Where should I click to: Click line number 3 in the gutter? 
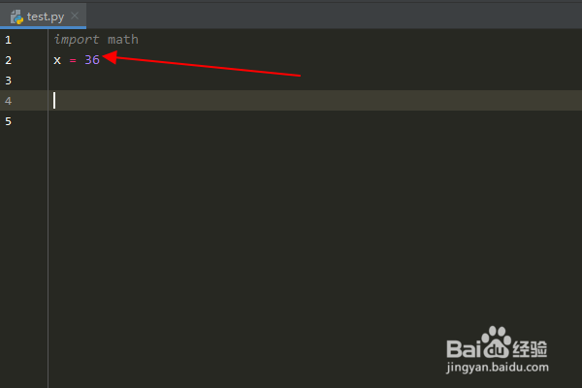(8, 81)
